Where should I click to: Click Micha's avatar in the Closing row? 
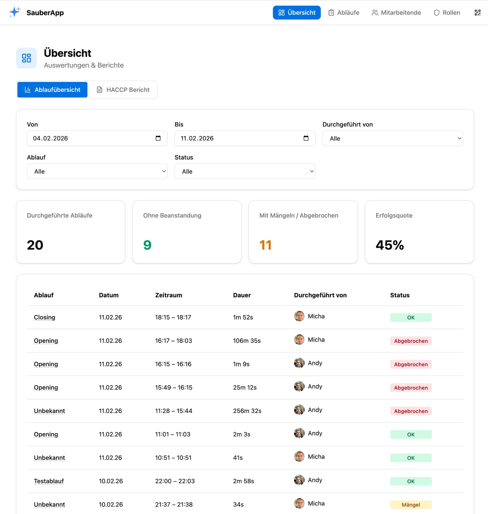pyautogui.click(x=299, y=317)
